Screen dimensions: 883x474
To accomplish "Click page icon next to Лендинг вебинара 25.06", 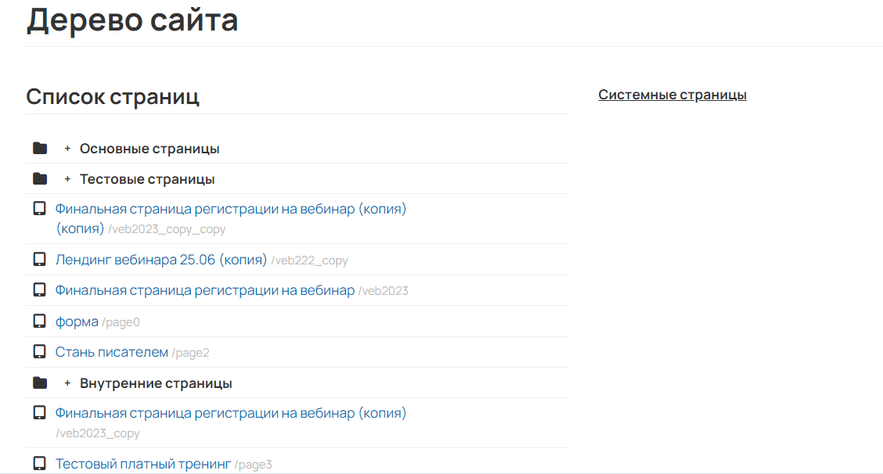I will point(39,260).
